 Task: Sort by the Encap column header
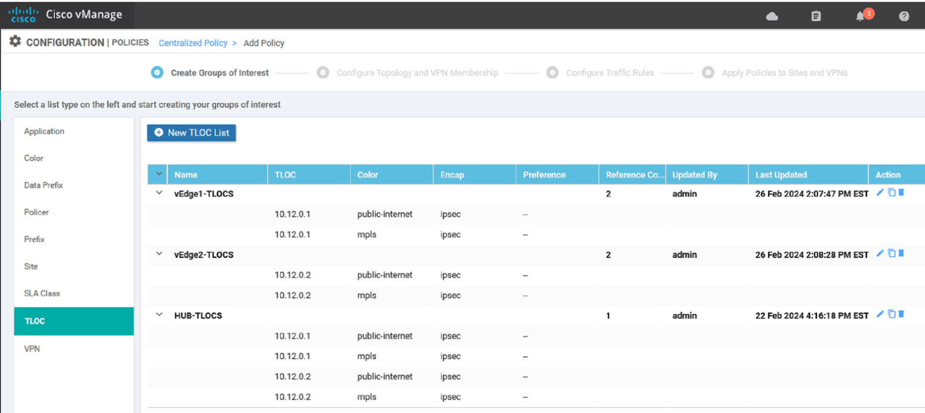475,175
